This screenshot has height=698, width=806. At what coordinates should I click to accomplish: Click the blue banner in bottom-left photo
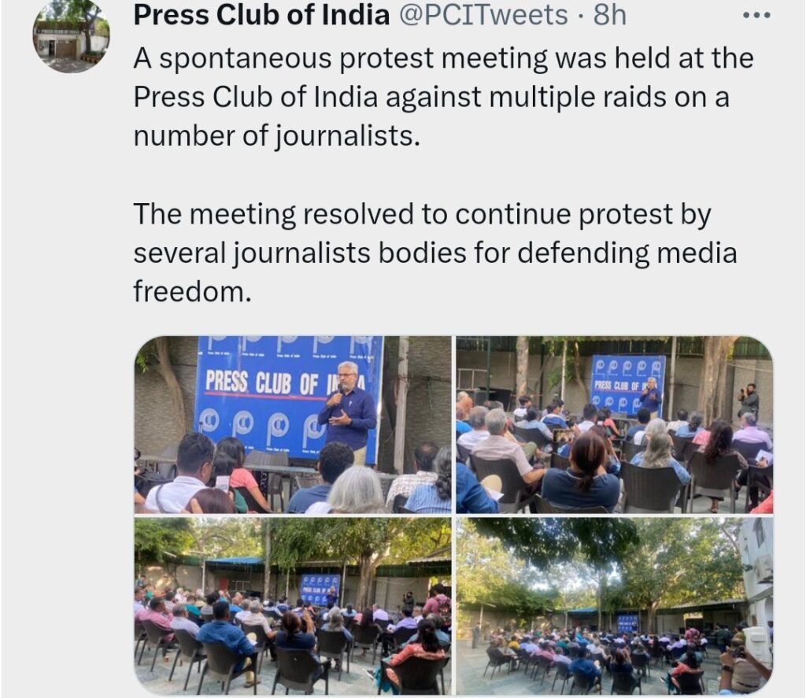(x=320, y=589)
